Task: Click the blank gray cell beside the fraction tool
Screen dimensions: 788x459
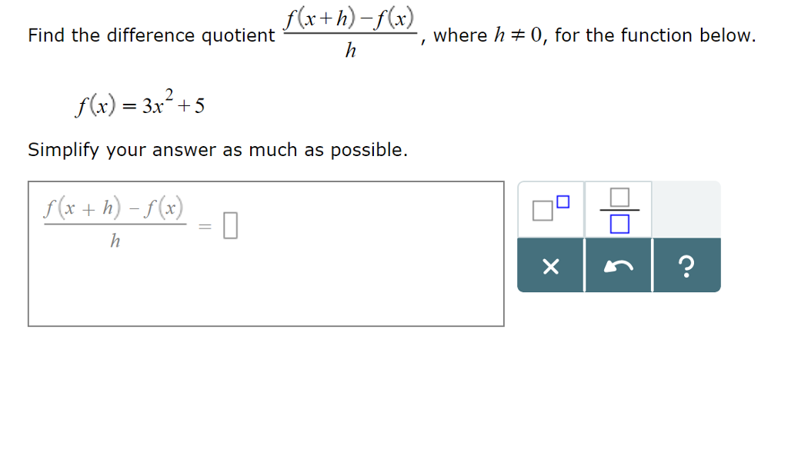Action: pyautogui.click(x=686, y=209)
